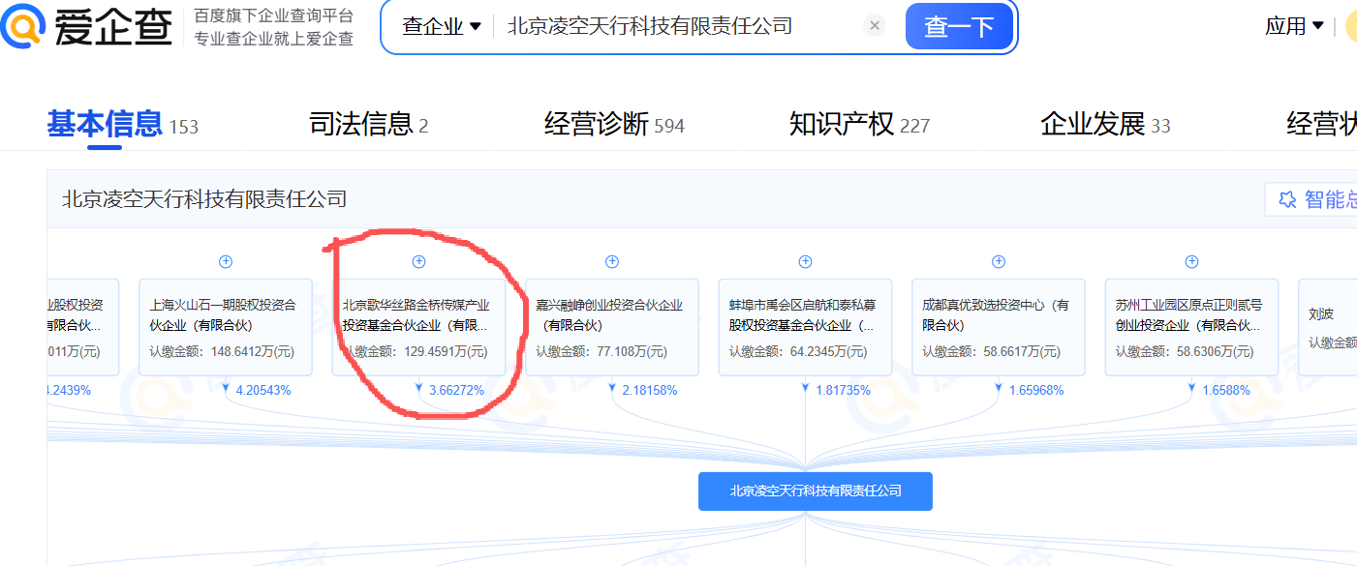Open the 上海火山石一期股权投资合伙企业 shareholder card
Screen dimensions: 1357x566
coord(226,327)
